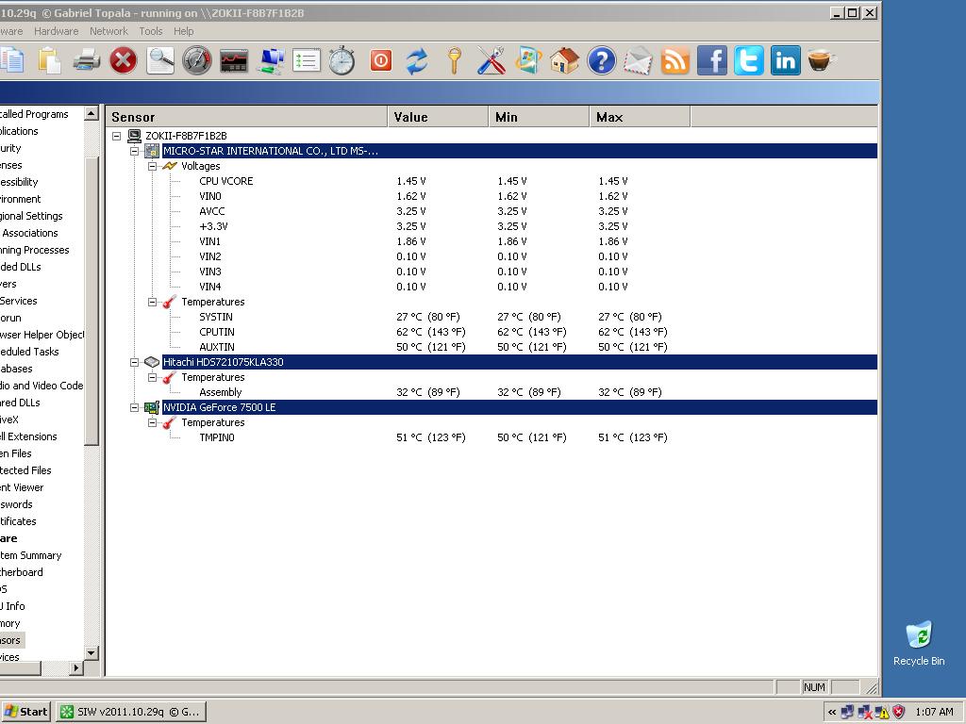
Task: Click the network computers icon
Action: coord(271,61)
